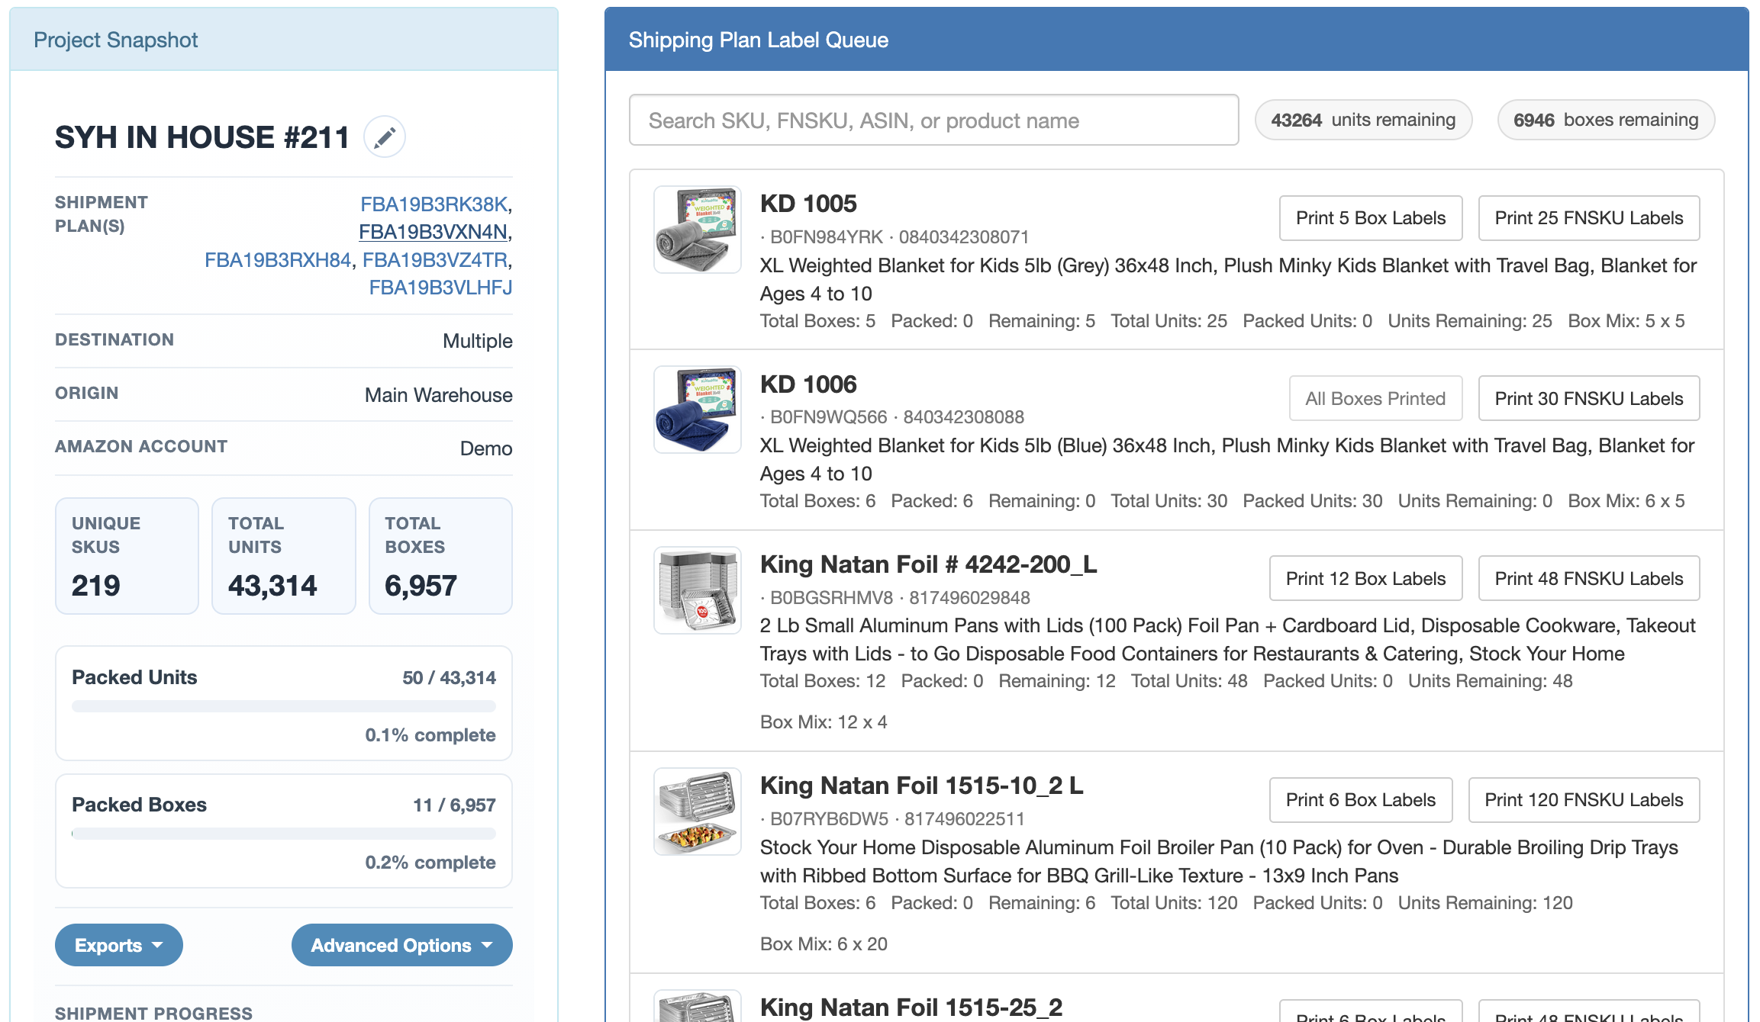1760x1022 pixels.
Task: Click ASIN B0FN984YRK under KD 1005
Action: coord(827,237)
